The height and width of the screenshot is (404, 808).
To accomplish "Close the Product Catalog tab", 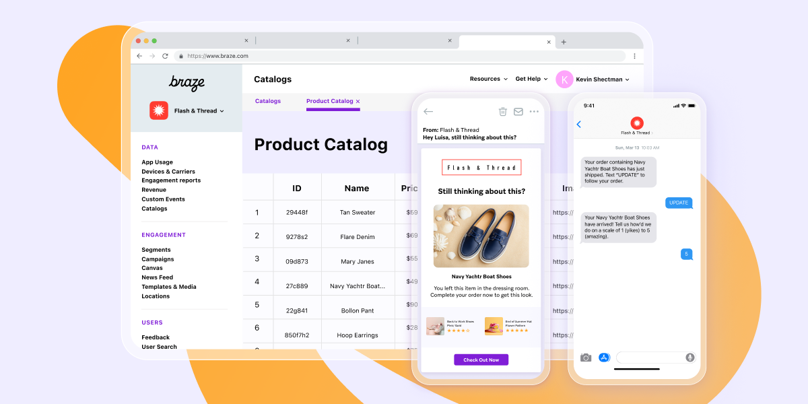I will [x=358, y=102].
